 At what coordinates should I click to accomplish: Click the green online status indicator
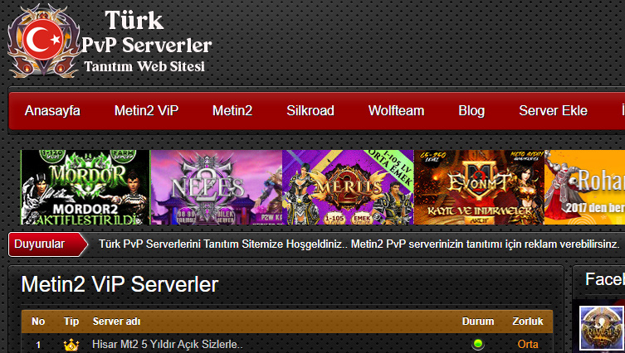pos(477,344)
